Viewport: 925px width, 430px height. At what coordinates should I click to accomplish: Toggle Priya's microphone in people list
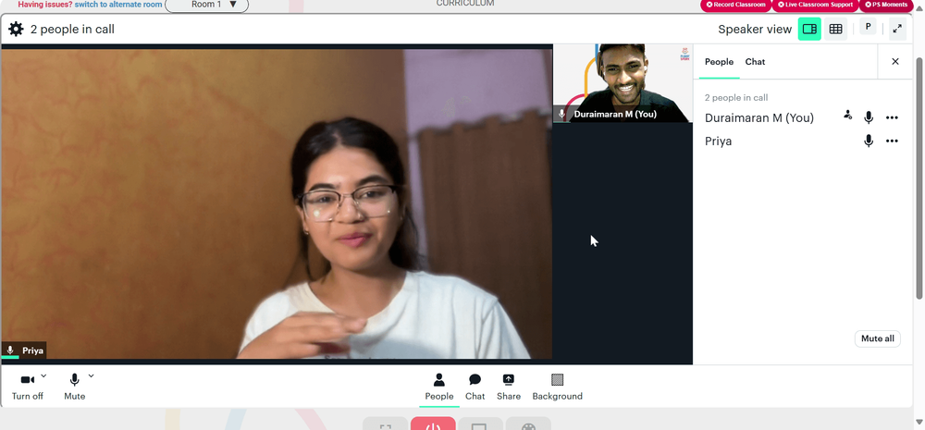[x=869, y=141]
